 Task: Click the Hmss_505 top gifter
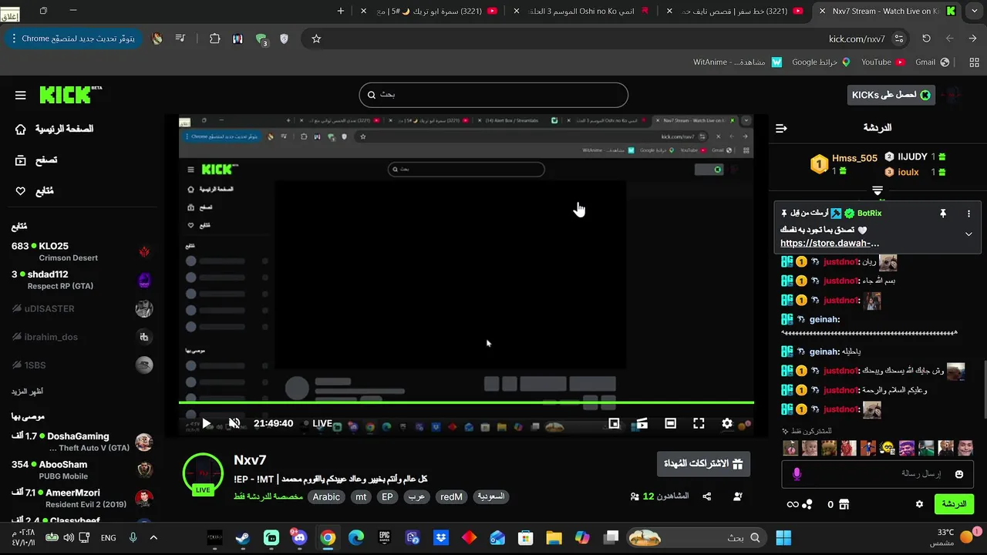[x=854, y=158]
